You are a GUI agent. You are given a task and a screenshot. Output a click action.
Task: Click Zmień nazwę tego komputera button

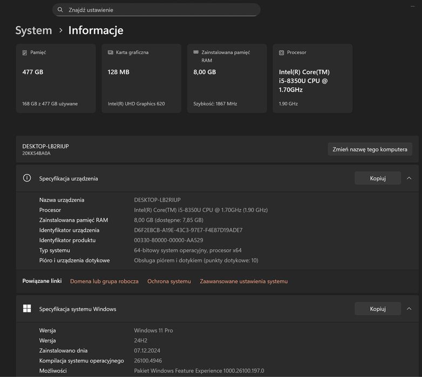click(x=370, y=149)
